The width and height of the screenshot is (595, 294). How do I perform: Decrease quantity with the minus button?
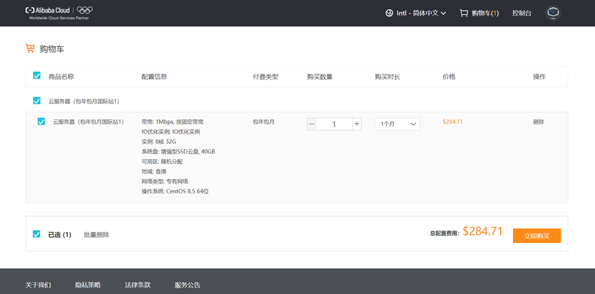[x=311, y=124]
